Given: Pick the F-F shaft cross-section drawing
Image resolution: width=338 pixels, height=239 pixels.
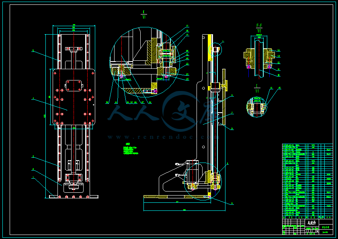Looking at the screenshot, I should (x=260, y=57).
